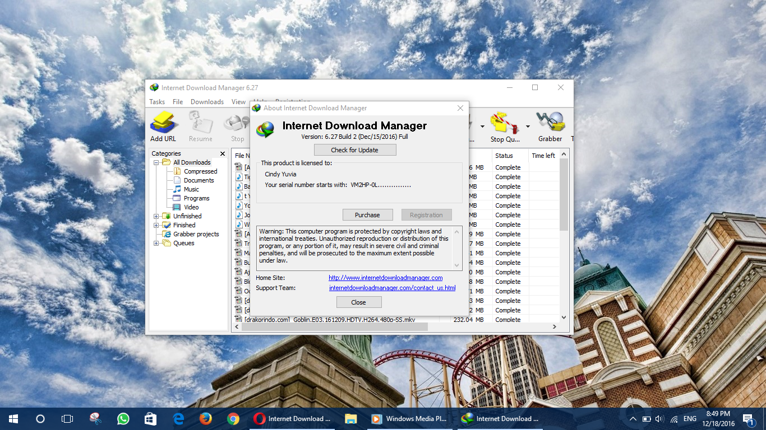The height and width of the screenshot is (430, 766).
Task: Close the About dialog with its X
Action: pos(460,108)
